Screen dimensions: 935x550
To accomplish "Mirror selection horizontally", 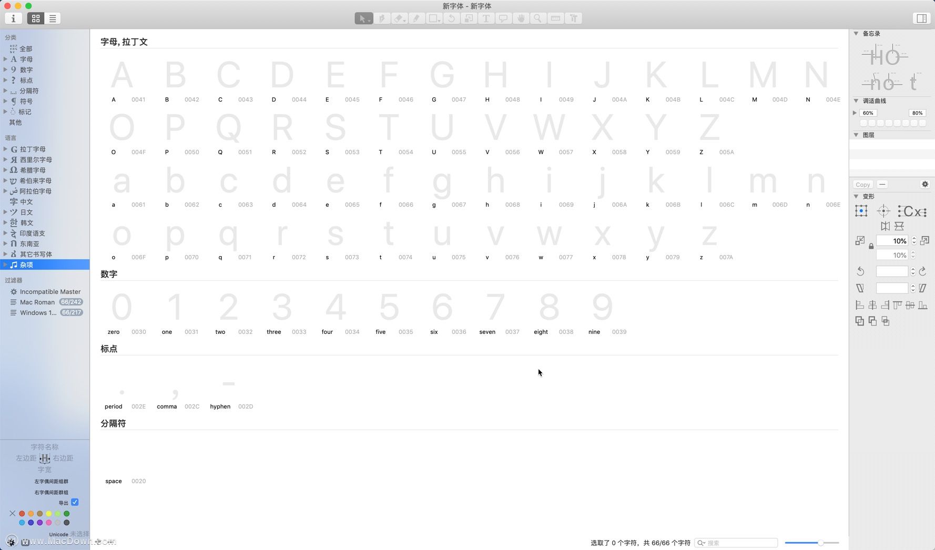I will (x=886, y=226).
